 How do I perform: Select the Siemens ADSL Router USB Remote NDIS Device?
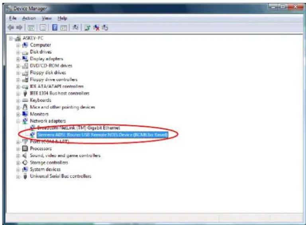point(102,135)
